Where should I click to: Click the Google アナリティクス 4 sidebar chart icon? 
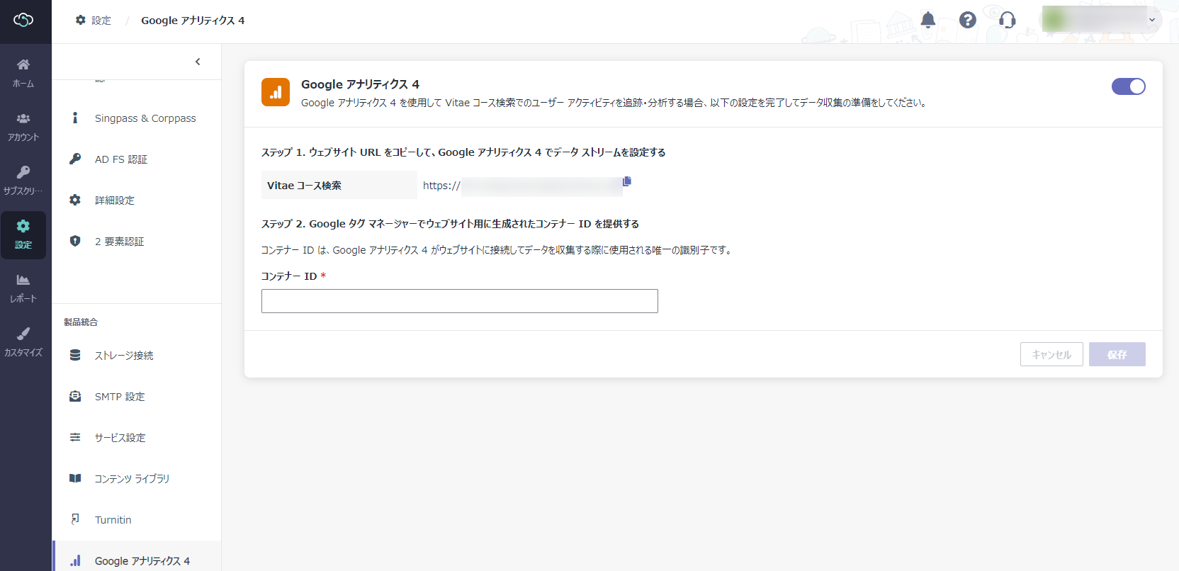[75, 560]
